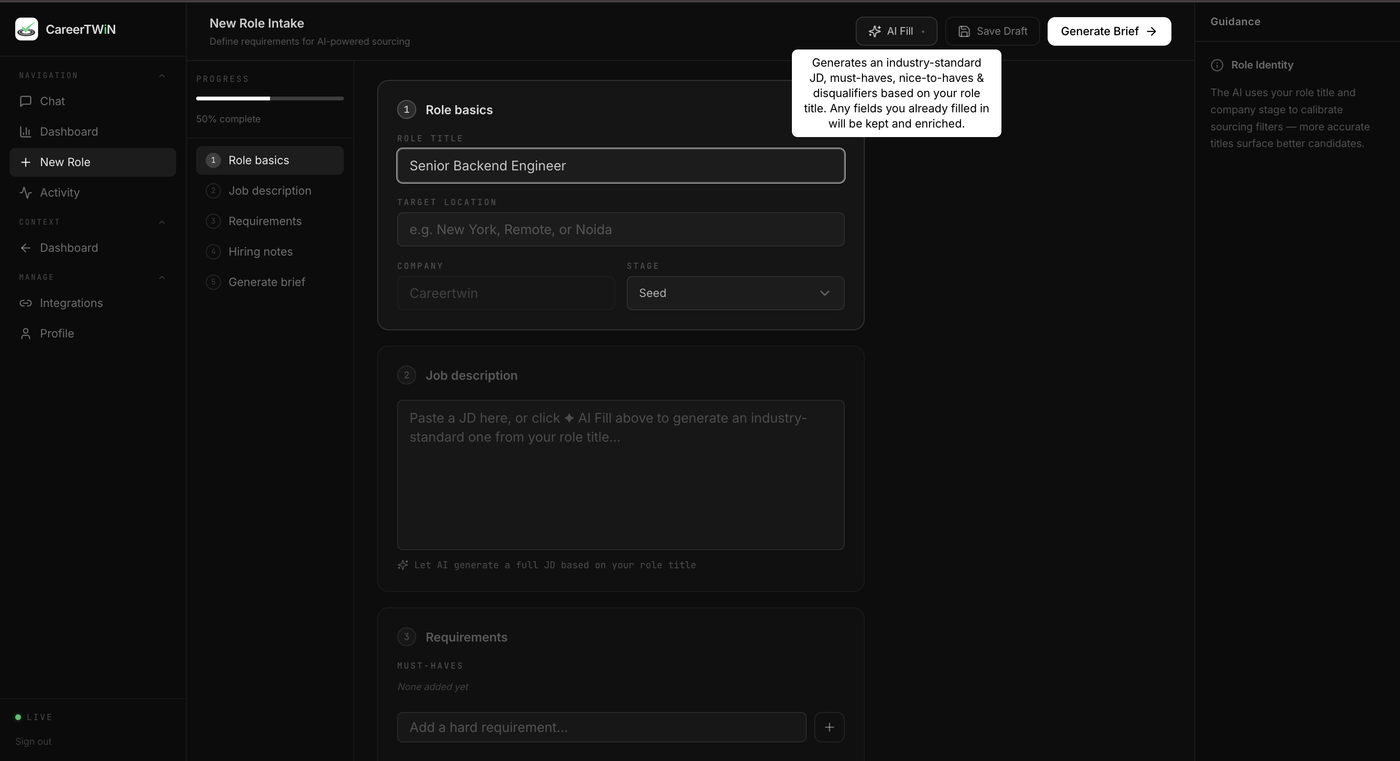1400x761 pixels.
Task: Jump to the Hiring notes step
Action: 270,251
